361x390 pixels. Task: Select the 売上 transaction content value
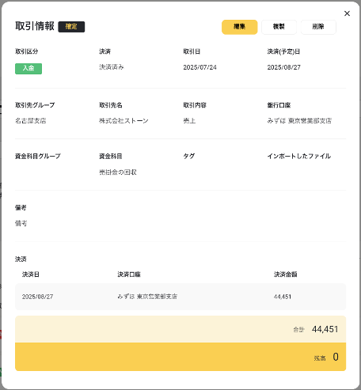[x=189, y=121]
